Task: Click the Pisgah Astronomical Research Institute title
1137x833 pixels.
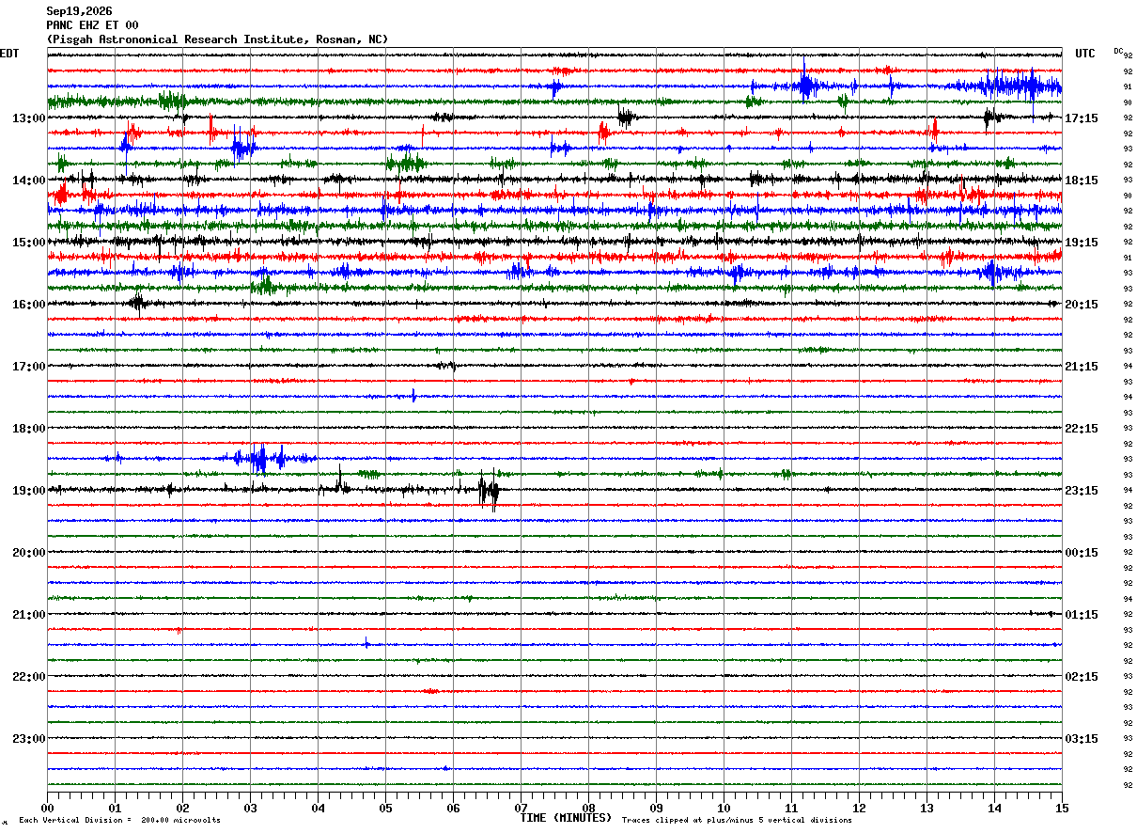Action: (x=217, y=39)
